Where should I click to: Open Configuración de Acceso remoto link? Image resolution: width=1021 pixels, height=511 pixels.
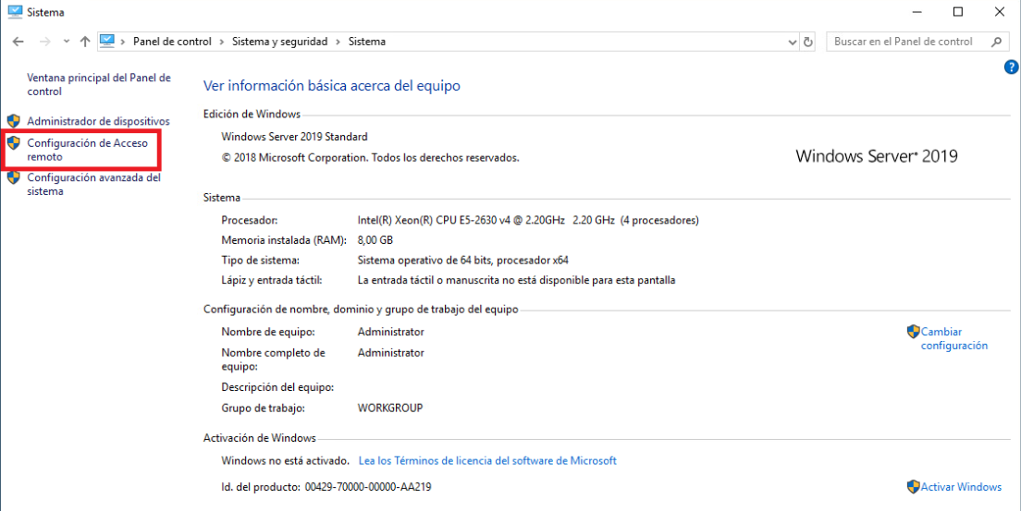click(88, 150)
